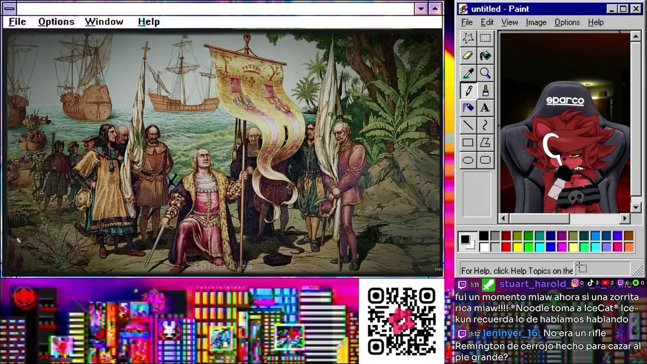Click the up-arrow button in left title bar
This screenshot has height=364, width=647.
point(435,9)
